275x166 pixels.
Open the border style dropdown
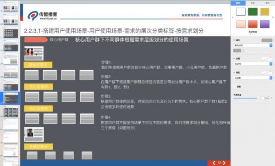pyautogui.click(x=253, y=64)
